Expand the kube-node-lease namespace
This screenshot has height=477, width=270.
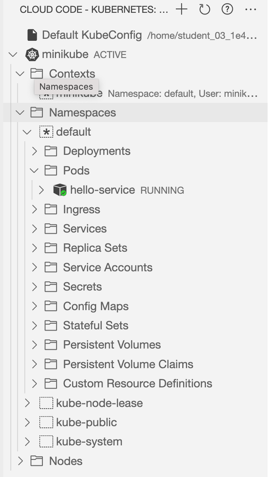click(x=27, y=403)
